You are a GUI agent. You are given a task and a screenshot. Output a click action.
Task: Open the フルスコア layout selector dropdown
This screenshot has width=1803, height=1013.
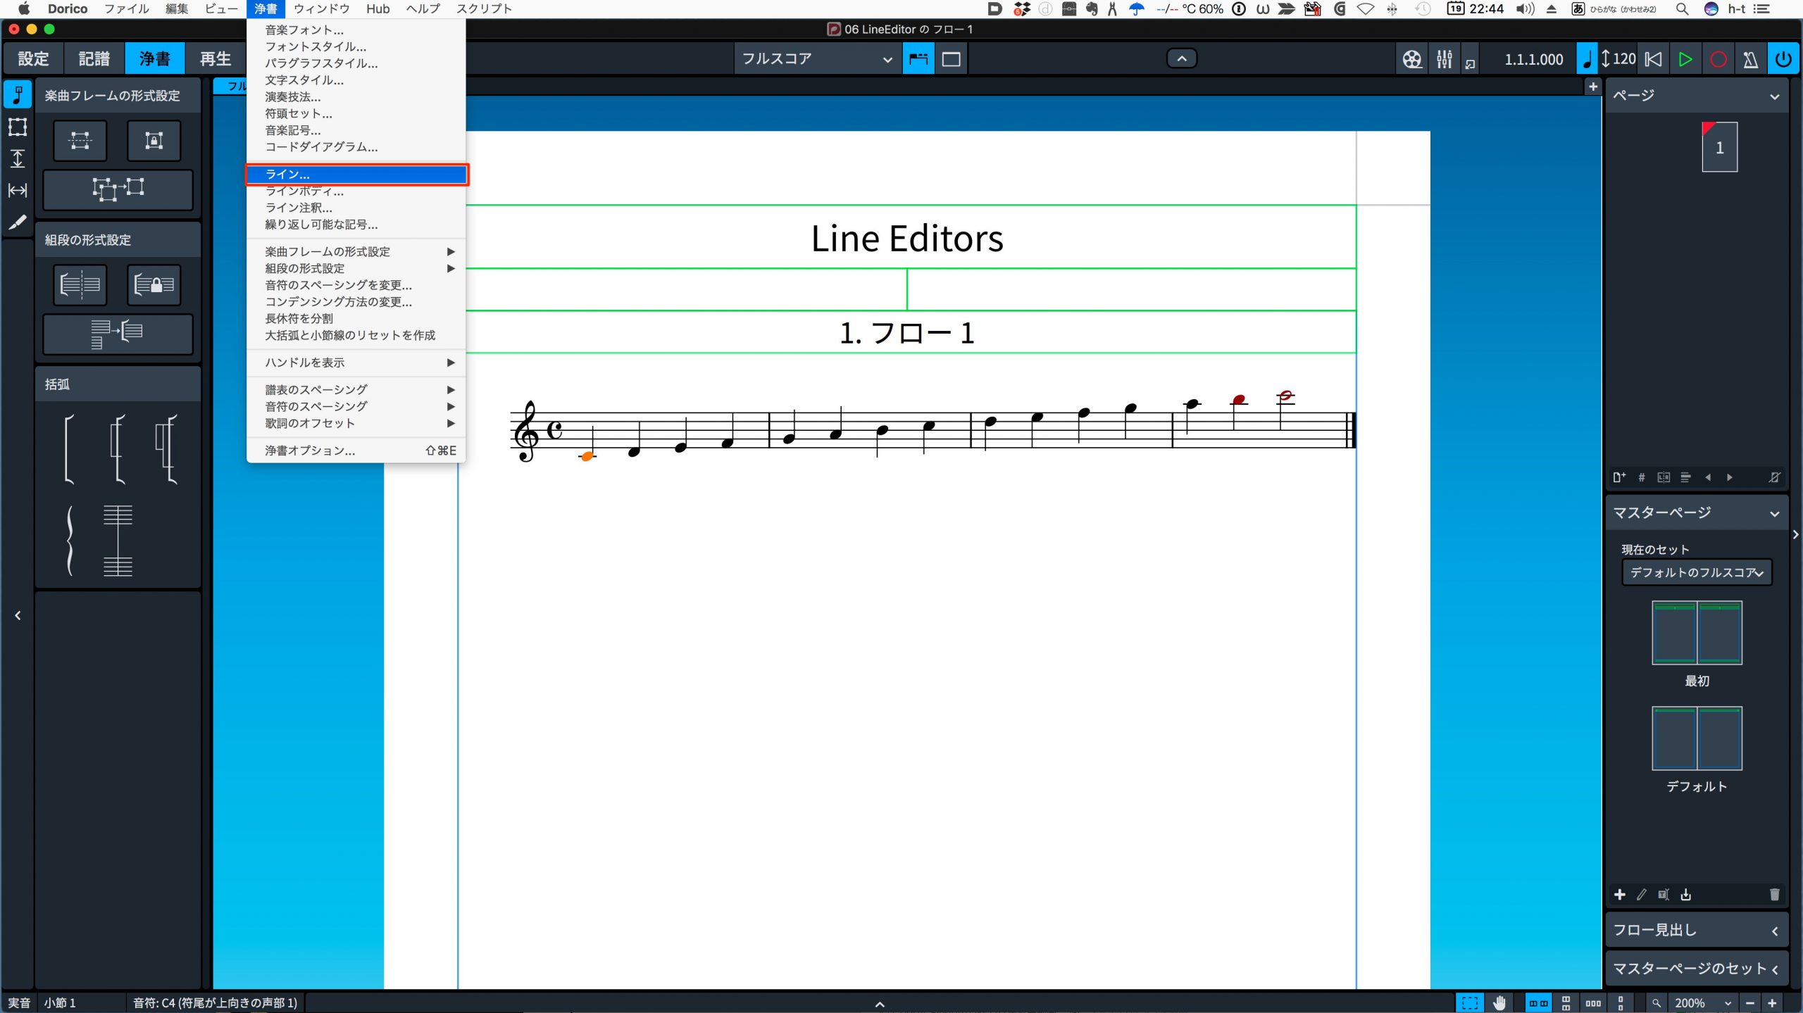pos(816,59)
